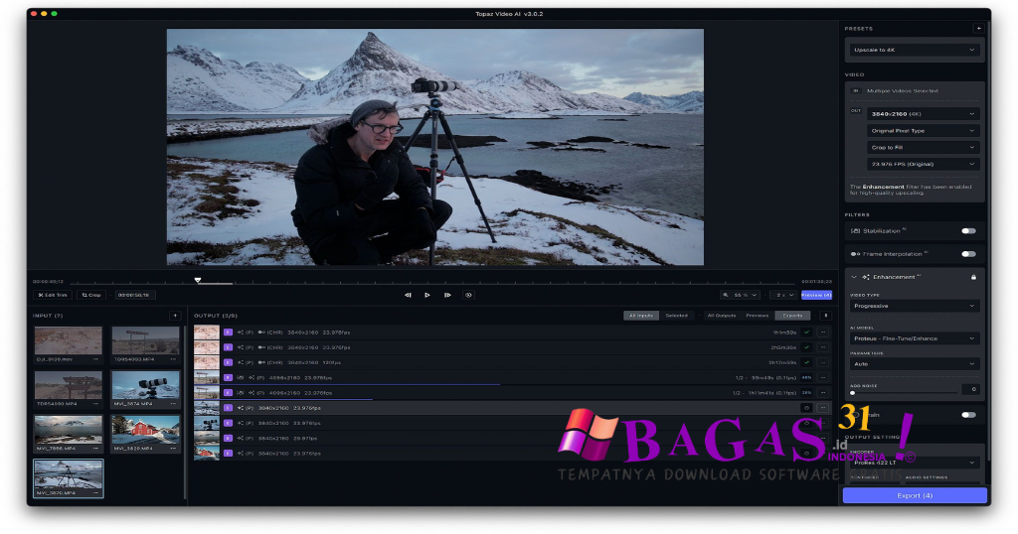Open the Proteus AI model dropdown
The image size is (1018, 534).
click(915, 338)
